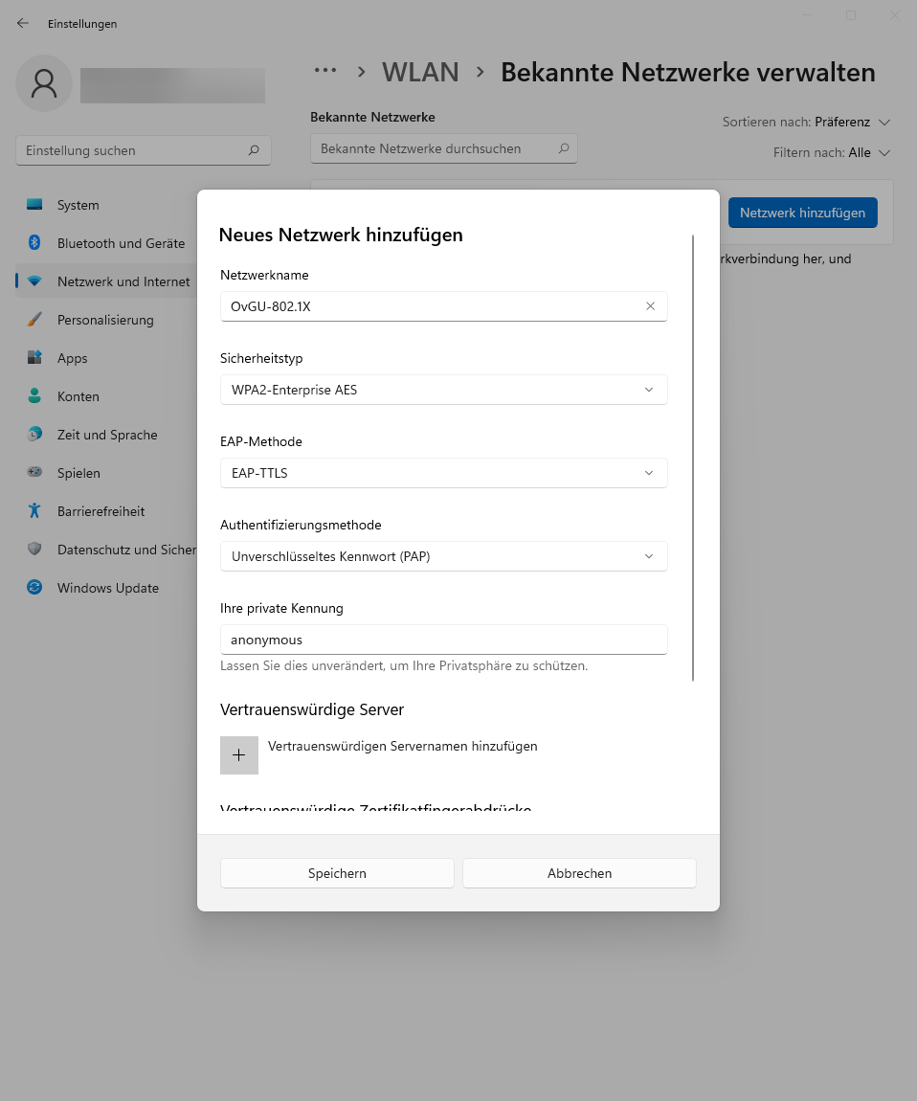The width and height of the screenshot is (917, 1101).
Task: Expand the Authentifizierungsmethode dropdown
Action: [x=444, y=556]
